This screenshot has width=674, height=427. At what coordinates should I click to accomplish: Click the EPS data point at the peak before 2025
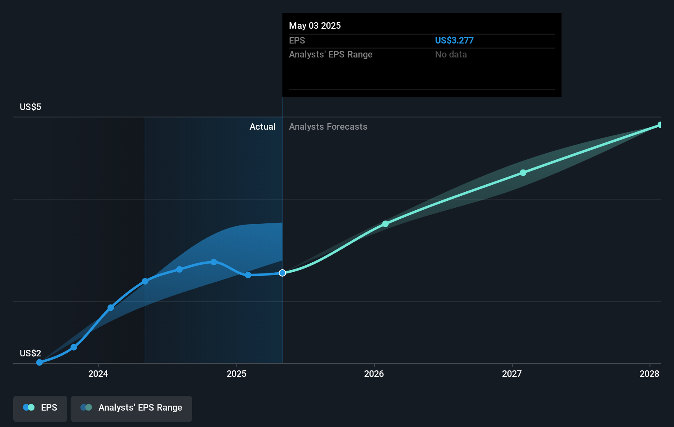(x=214, y=262)
